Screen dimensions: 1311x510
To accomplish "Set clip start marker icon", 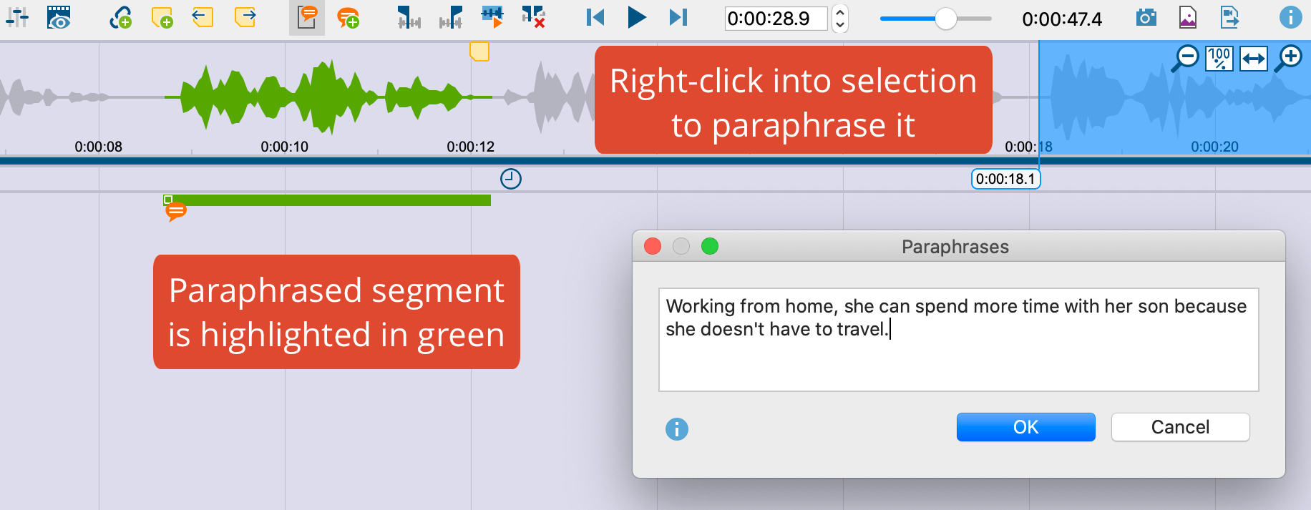I will coord(409,17).
